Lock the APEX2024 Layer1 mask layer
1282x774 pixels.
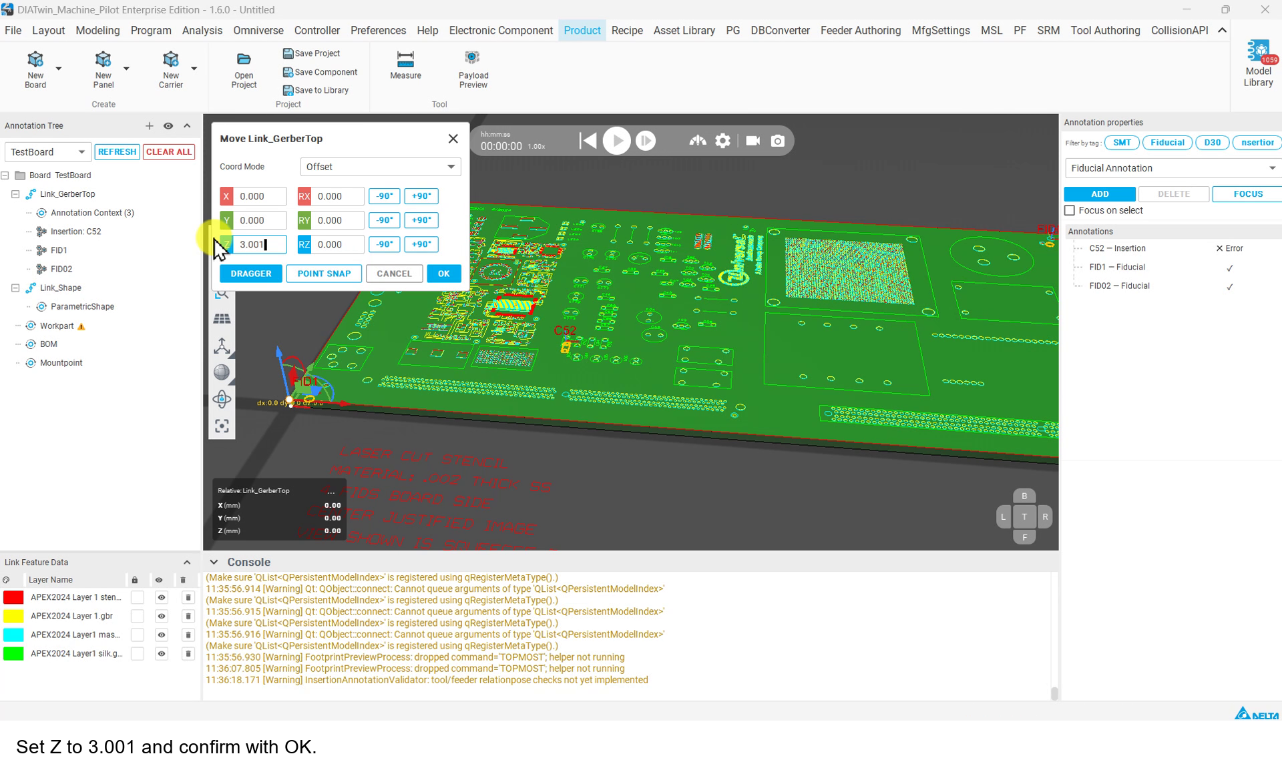click(137, 635)
